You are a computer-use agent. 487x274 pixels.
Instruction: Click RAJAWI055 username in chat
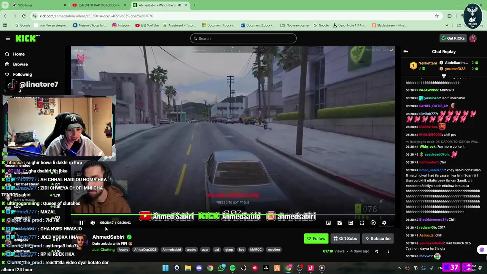pos(428,90)
